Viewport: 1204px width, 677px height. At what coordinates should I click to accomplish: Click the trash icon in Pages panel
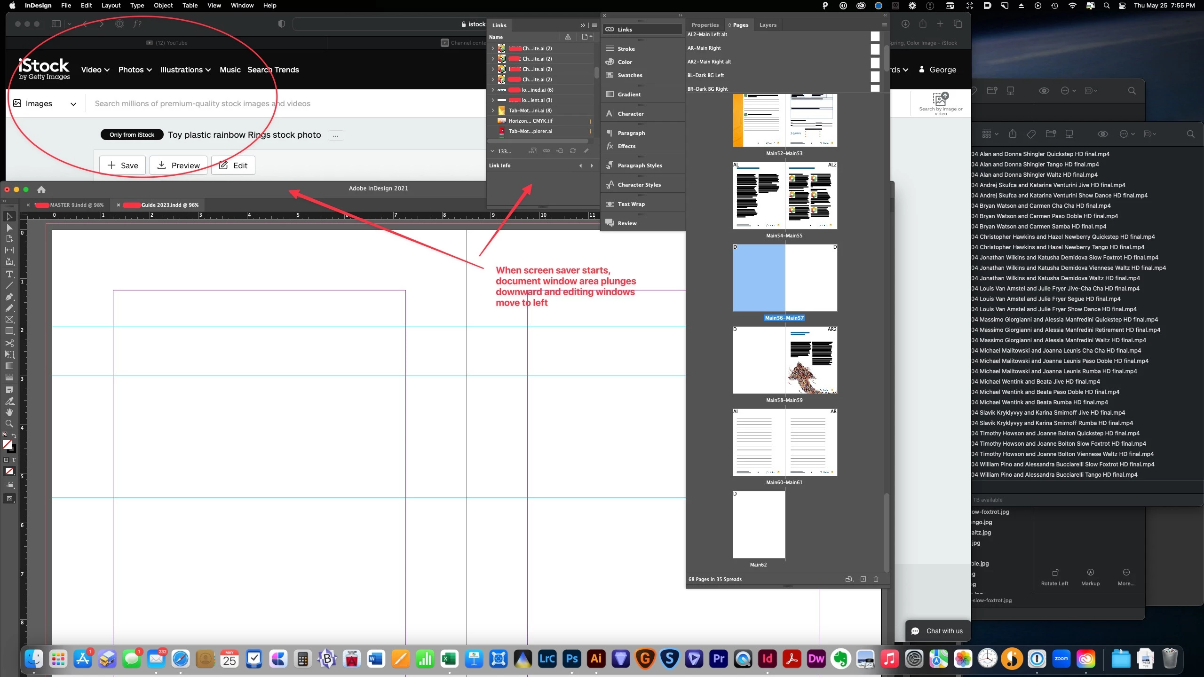pyautogui.click(x=876, y=579)
